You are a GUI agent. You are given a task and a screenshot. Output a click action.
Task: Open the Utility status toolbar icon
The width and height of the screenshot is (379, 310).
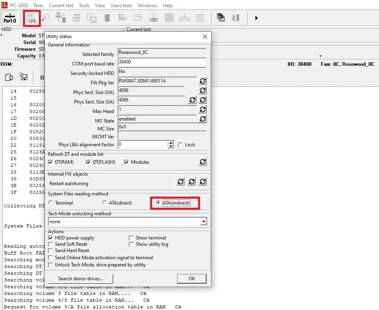(x=31, y=18)
